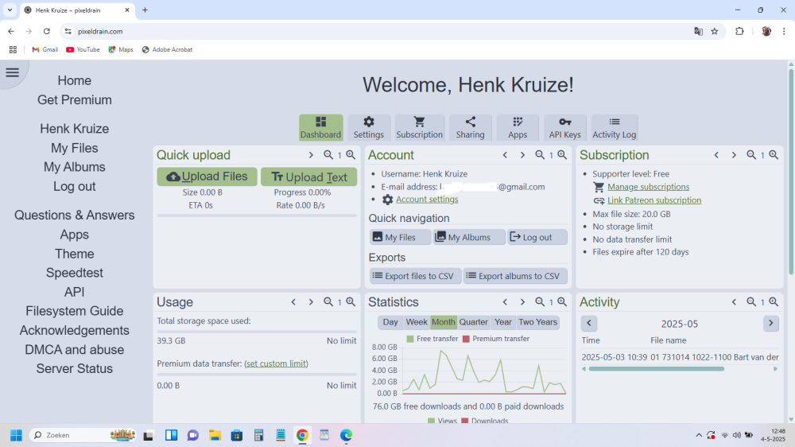The image size is (795, 447).
Task: Select Year range in Statistics
Action: [502, 322]
